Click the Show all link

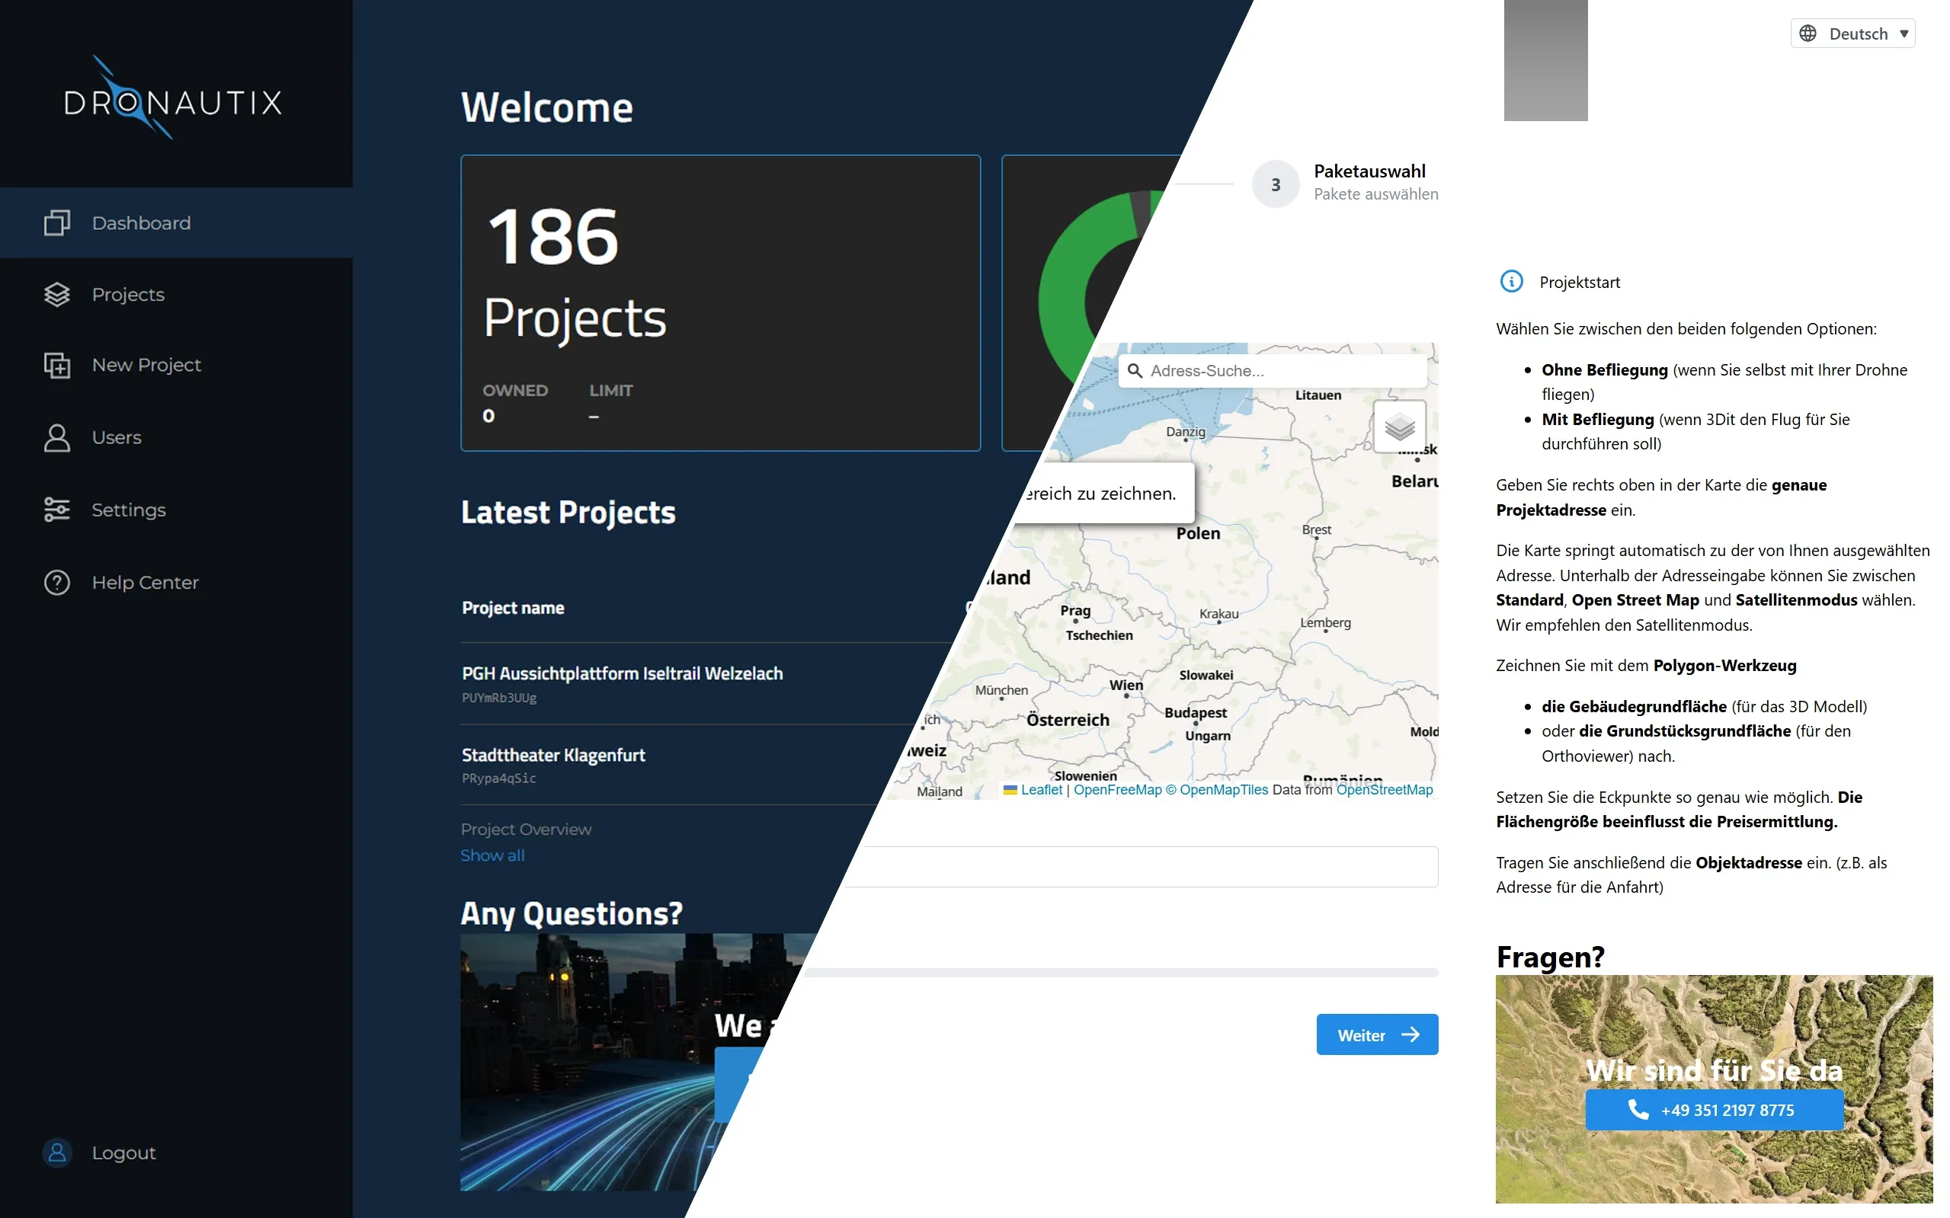492,855
